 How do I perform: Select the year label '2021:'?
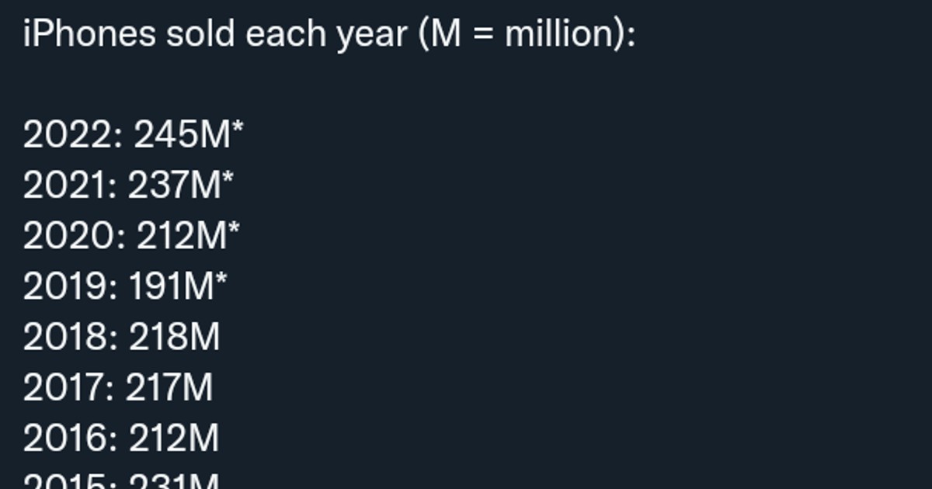point(70,186)
